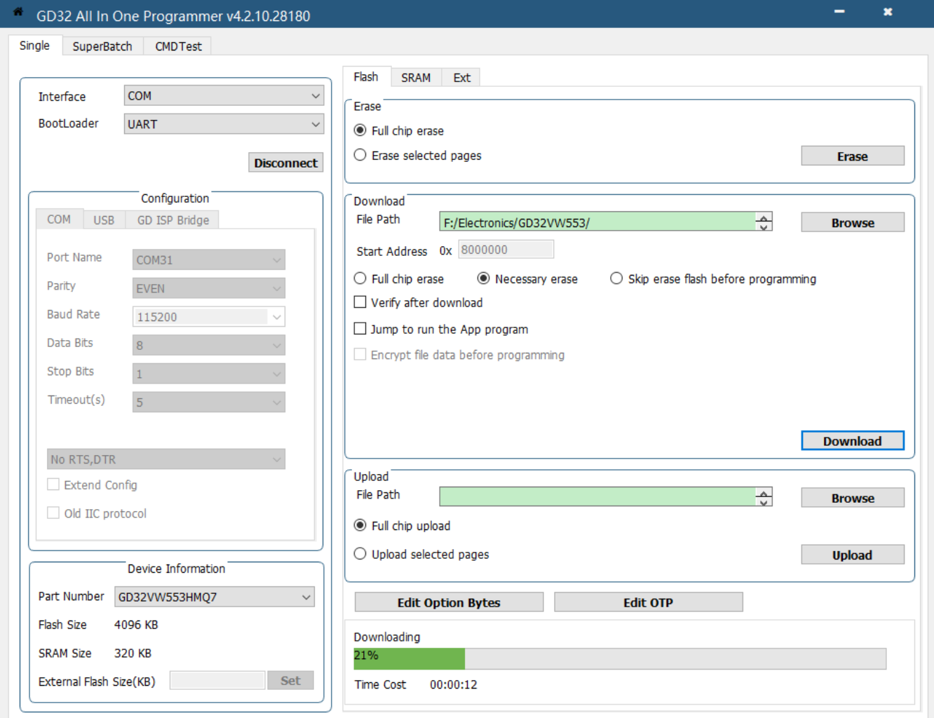Click the Upload File Path field
The width and height of the screenshot is (934, 718).
[597, 496]
